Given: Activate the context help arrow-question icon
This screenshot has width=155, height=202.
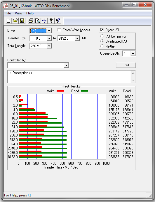Looking at the screenshot, I should [58, 21].
